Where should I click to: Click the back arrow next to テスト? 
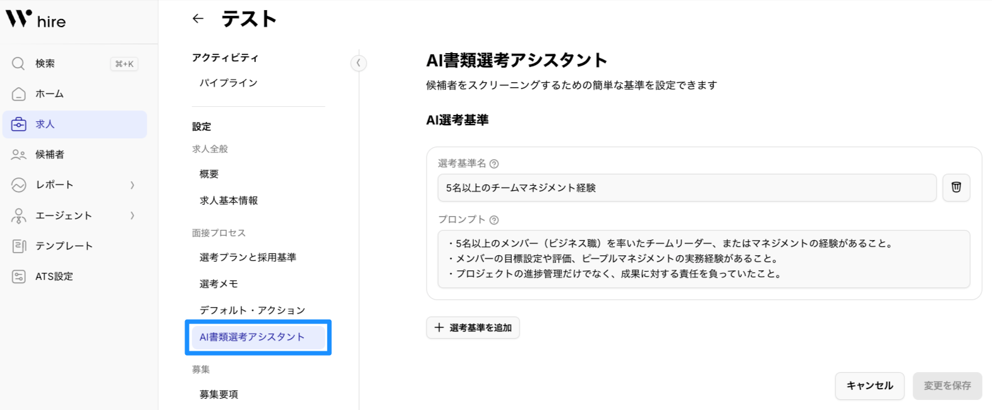pyautogui.click(x=198, y=19)
